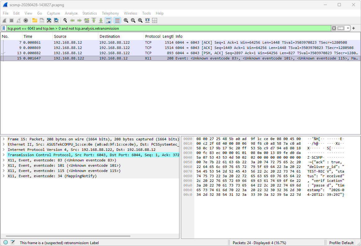Expand X11 eventcode 115 node
361x246 pixels.
[4, 171]
